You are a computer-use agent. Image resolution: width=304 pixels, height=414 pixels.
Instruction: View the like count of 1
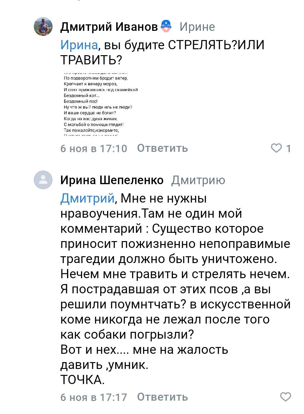click(x=288, y=148)
